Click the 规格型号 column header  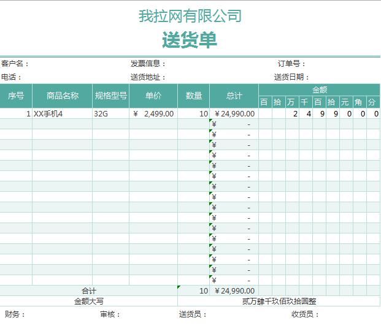pos(111,96)
